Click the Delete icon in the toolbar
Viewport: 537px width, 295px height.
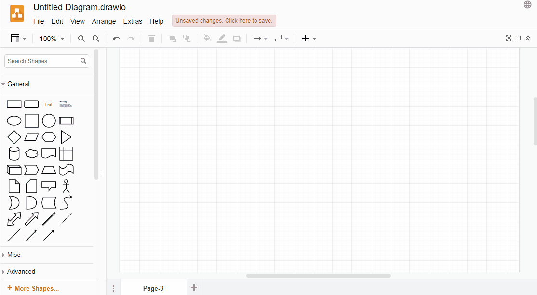point(151,38)
